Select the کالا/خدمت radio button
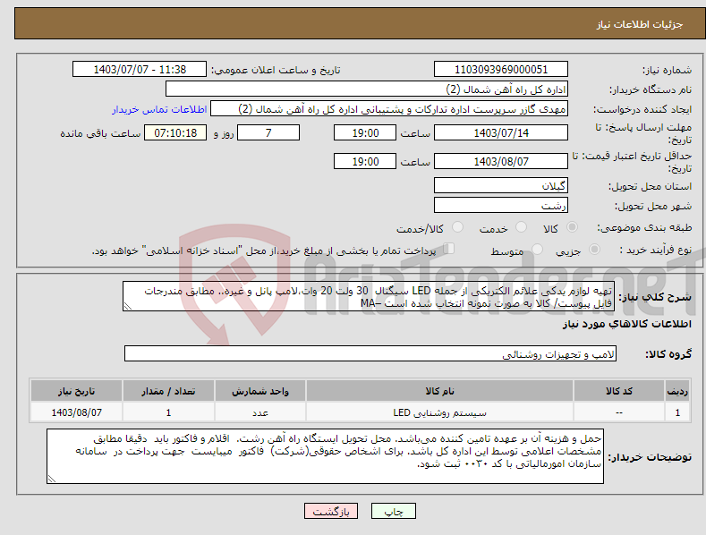706x535 pixels. coord(457,227)
